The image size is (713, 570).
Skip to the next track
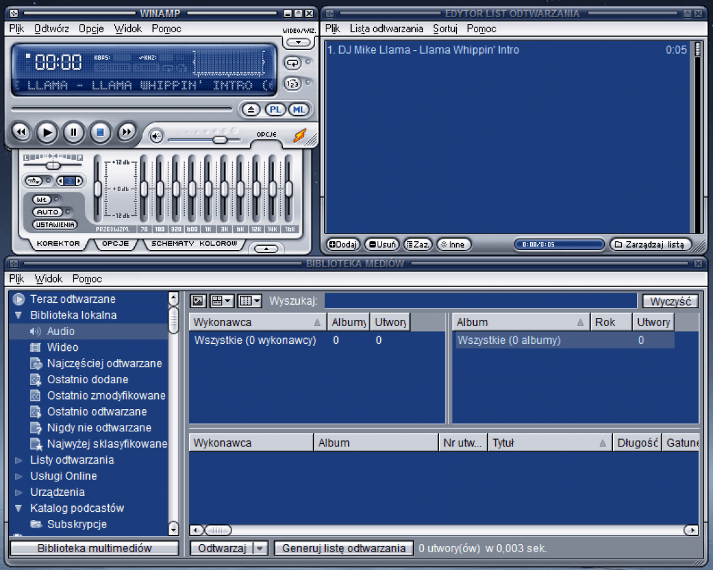coord(127,132)
